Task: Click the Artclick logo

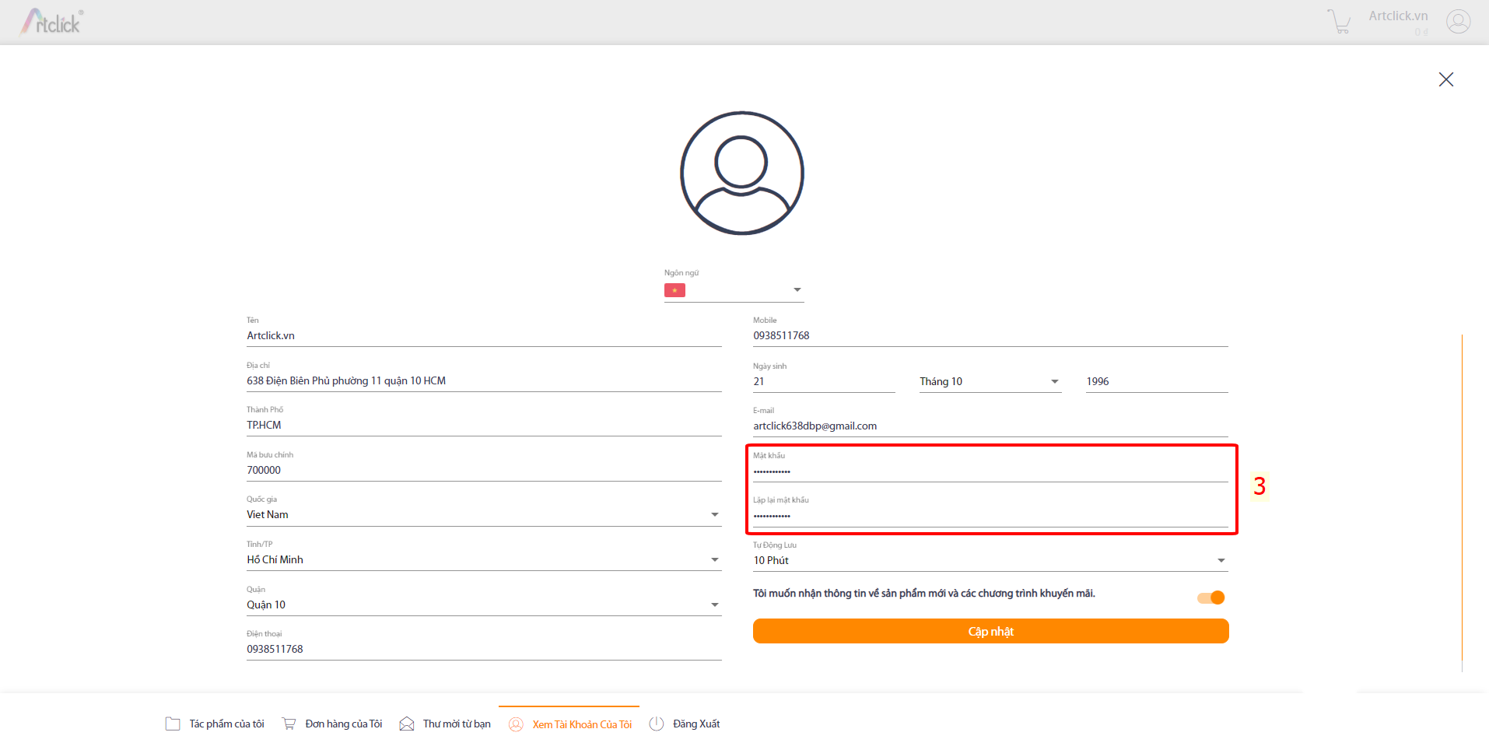Action: [x=51, y=22]
